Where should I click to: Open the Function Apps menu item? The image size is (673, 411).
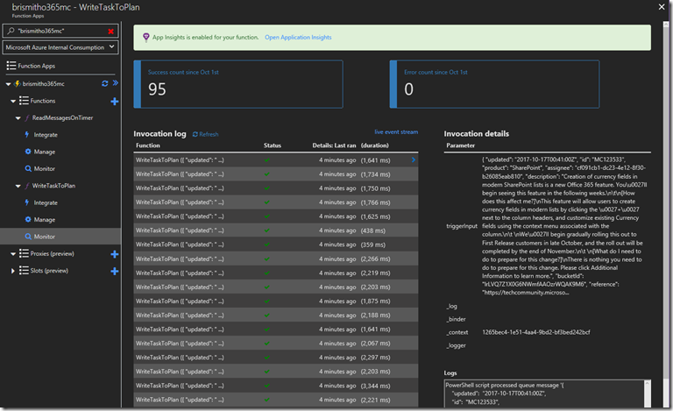coord(37,66)
